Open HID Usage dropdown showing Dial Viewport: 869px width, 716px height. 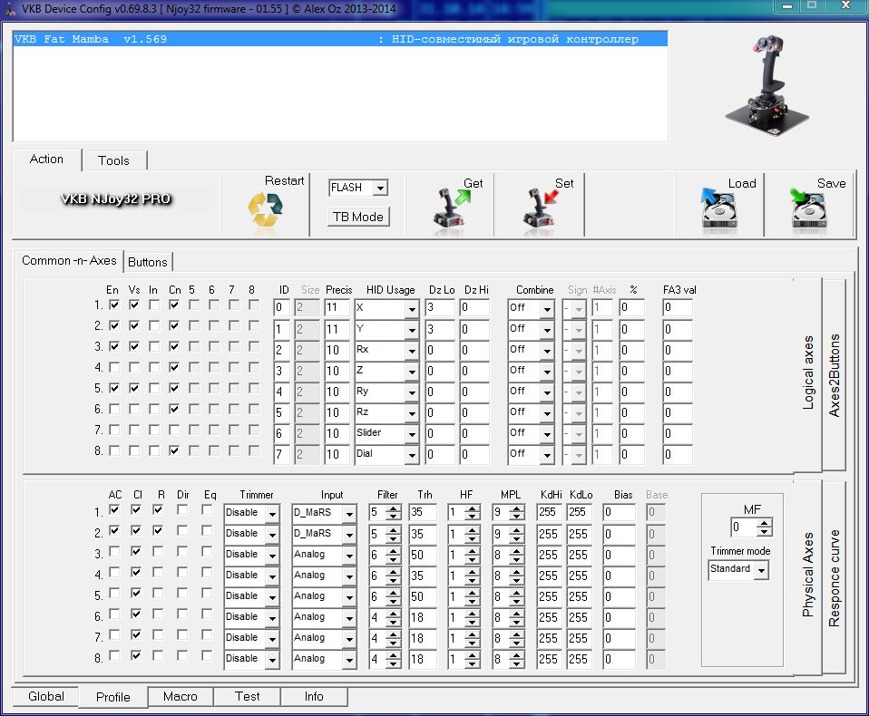click(412, 456)
